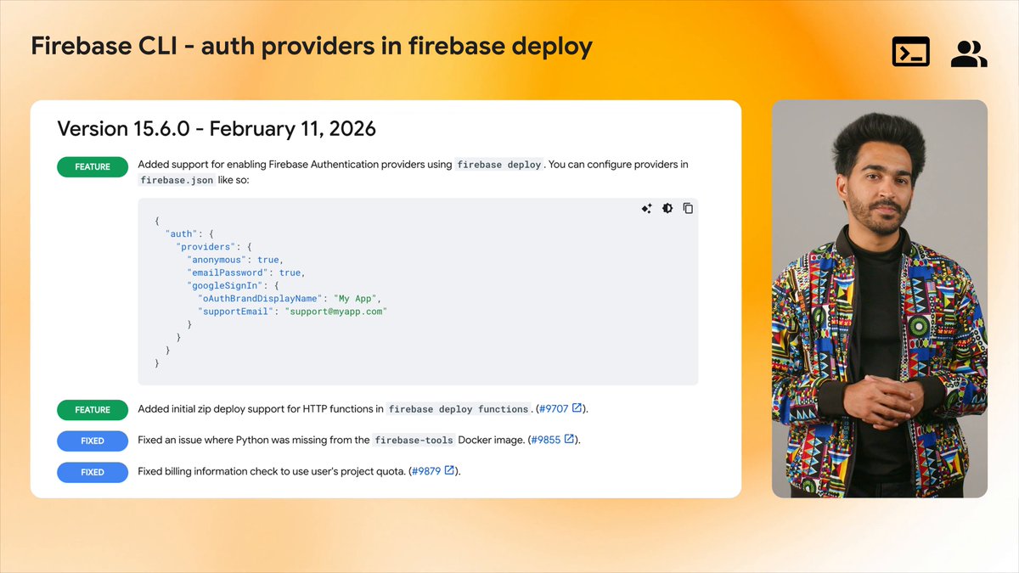This screenshot has height=573, width=1019.
Task: Click the external link icon beside #9855
Action: (x=570, y=440)
